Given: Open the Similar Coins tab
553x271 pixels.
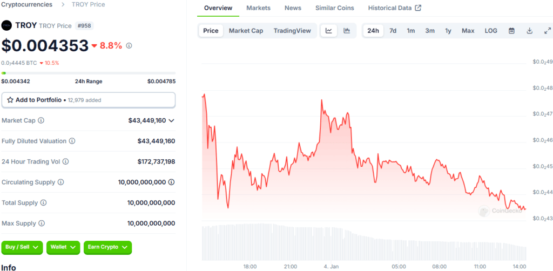Looking at the screenshot, I should pos(335,8).
